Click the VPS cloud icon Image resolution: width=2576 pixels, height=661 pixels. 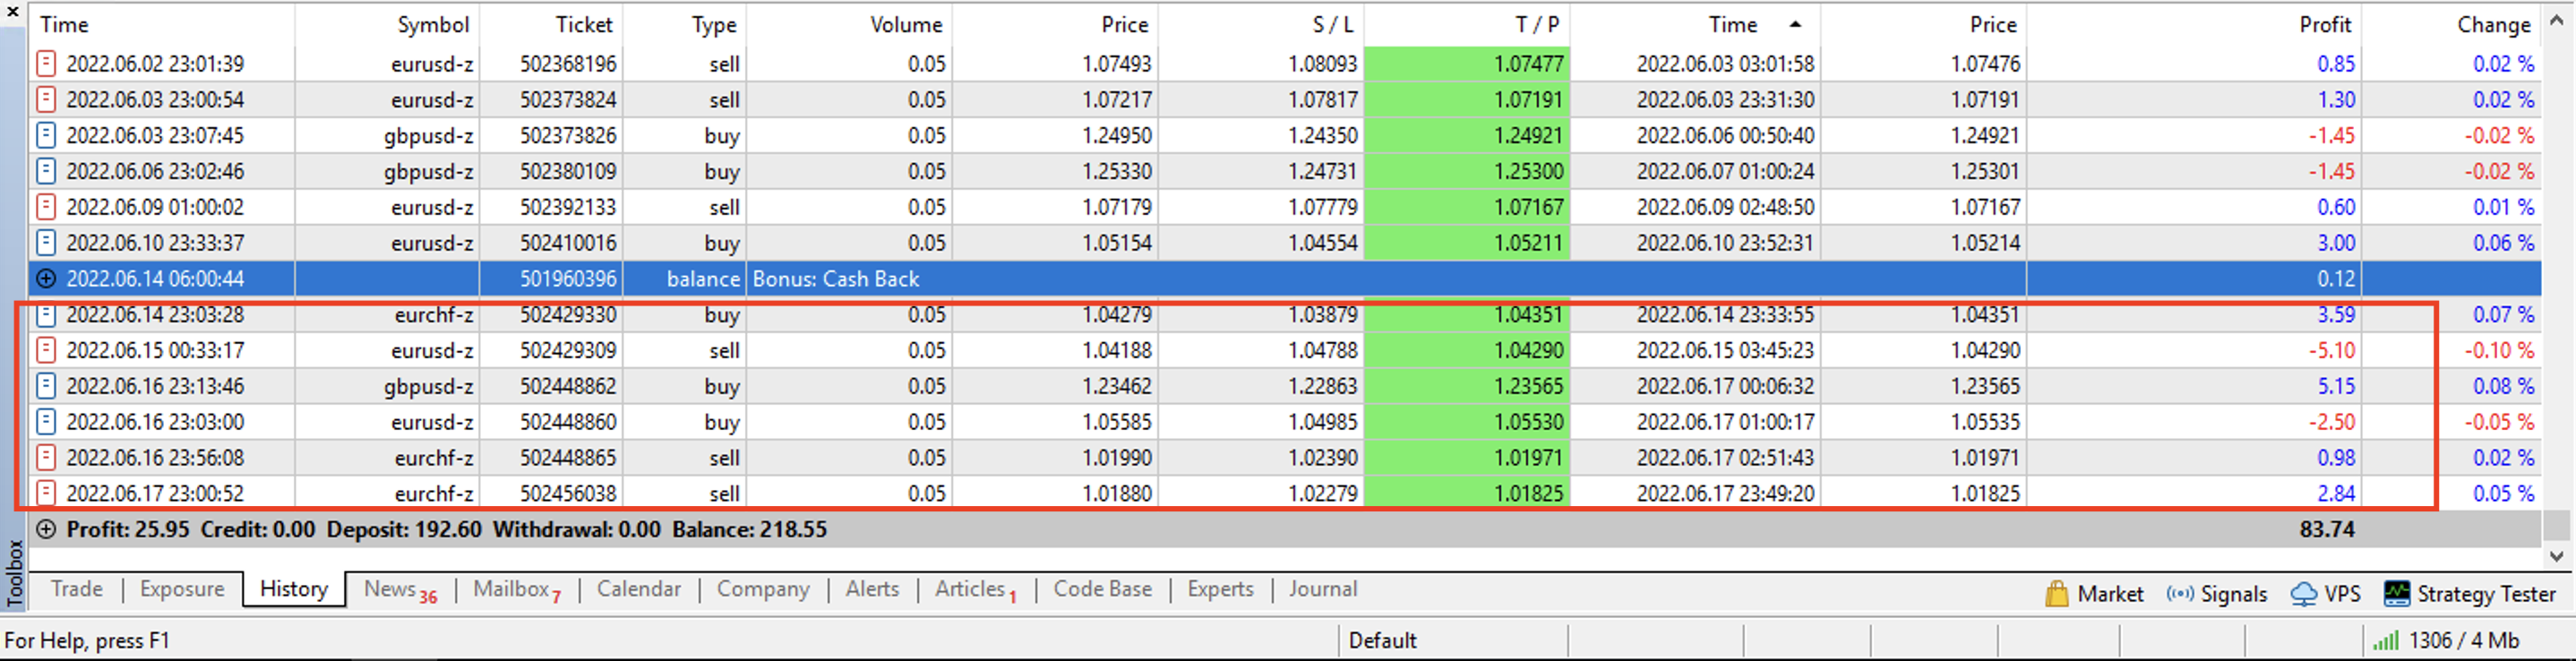[x=2304, y=594]
